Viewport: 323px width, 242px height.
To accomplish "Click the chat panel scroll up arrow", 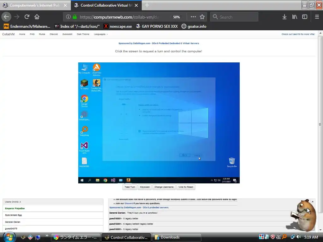I will (313, 202).
